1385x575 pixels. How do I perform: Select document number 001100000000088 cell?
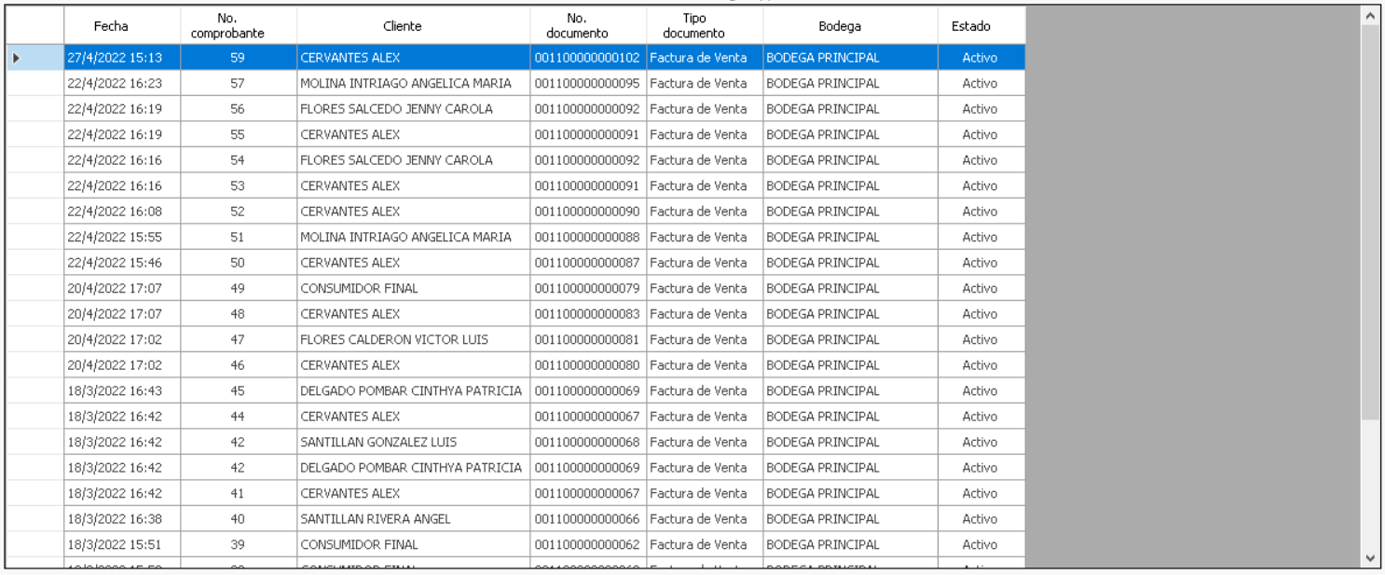tap(587, 238)
